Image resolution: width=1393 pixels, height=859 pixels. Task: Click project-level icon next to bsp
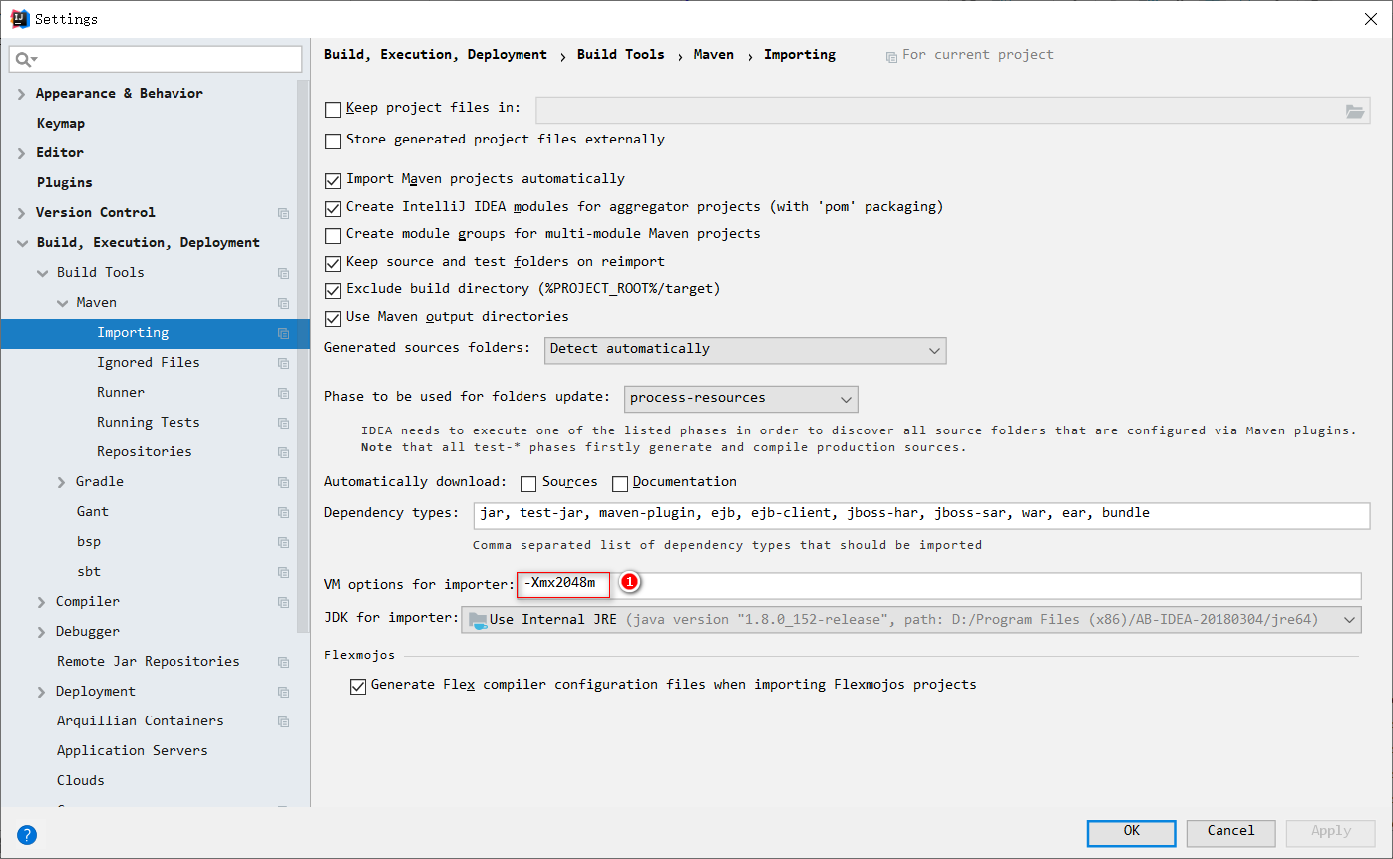tap(284, 542)
